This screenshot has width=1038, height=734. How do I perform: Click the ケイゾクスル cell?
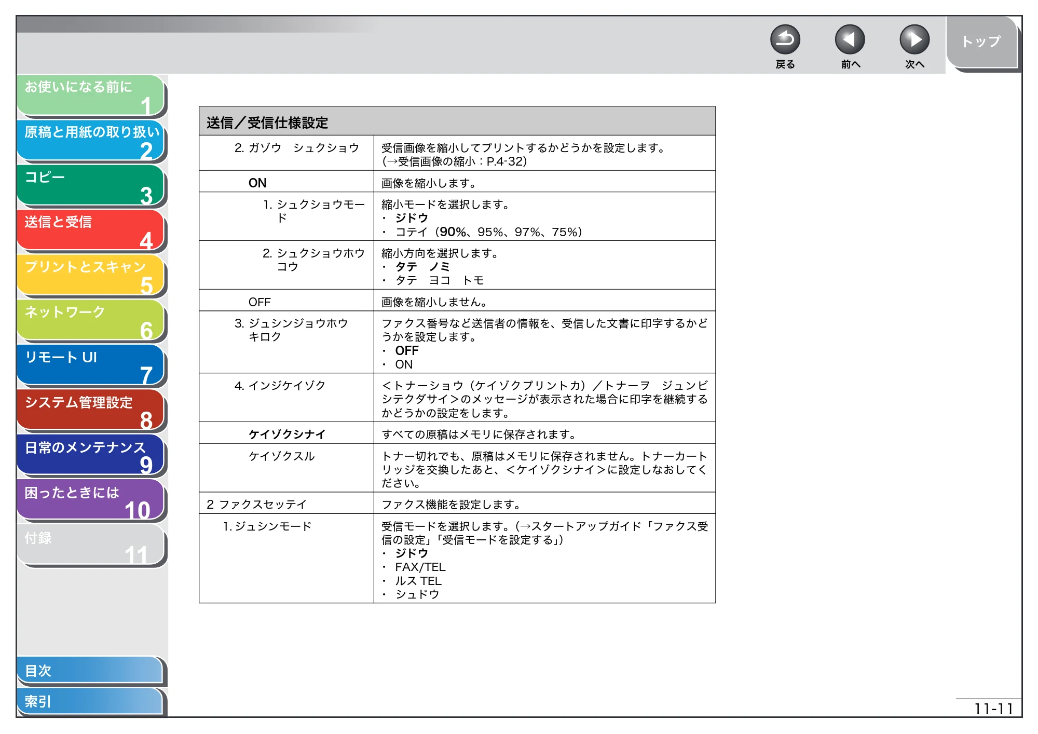pyautogui.click(x=286, y=468)
